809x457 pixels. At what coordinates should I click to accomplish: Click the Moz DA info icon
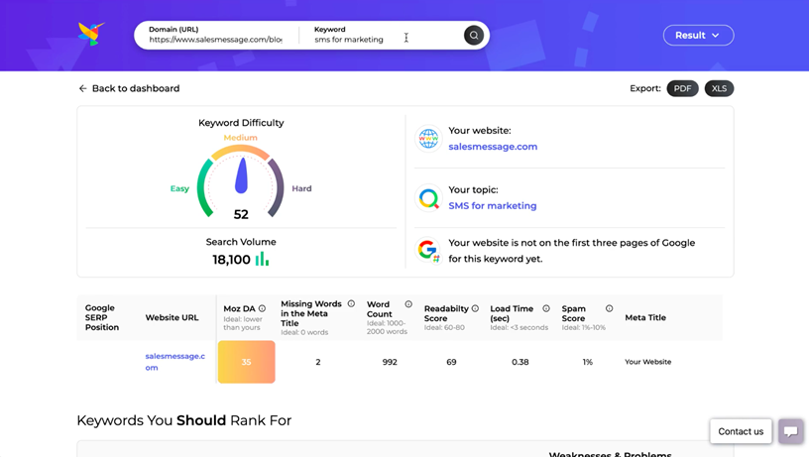coord(262,308)
